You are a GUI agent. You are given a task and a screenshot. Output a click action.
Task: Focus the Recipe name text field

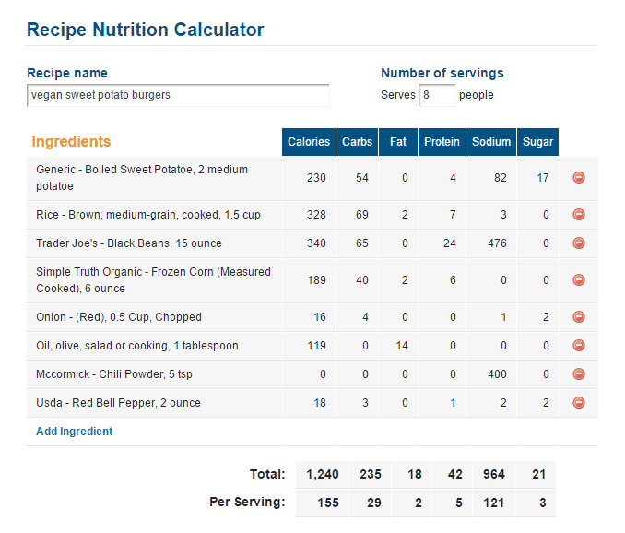[x=178, y=95]
